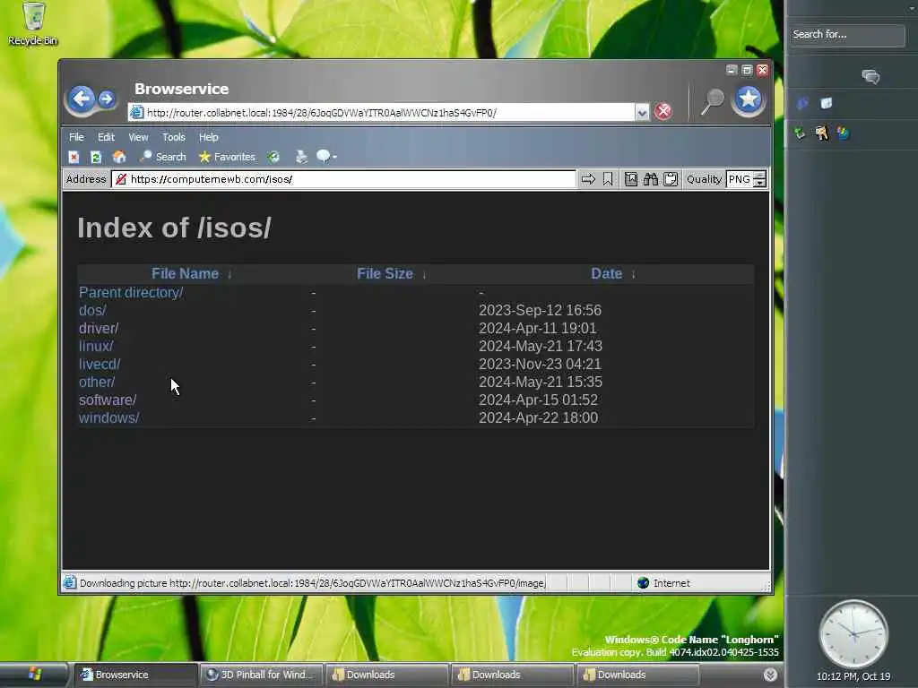Image resolution: width=918 pixels, height=688 pixels.
Task: Open the linux/ folder link
Action: pos(96,347)
